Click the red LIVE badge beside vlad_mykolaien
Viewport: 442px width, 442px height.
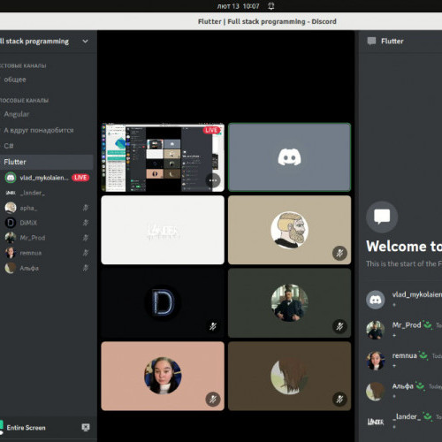point(80,178)
